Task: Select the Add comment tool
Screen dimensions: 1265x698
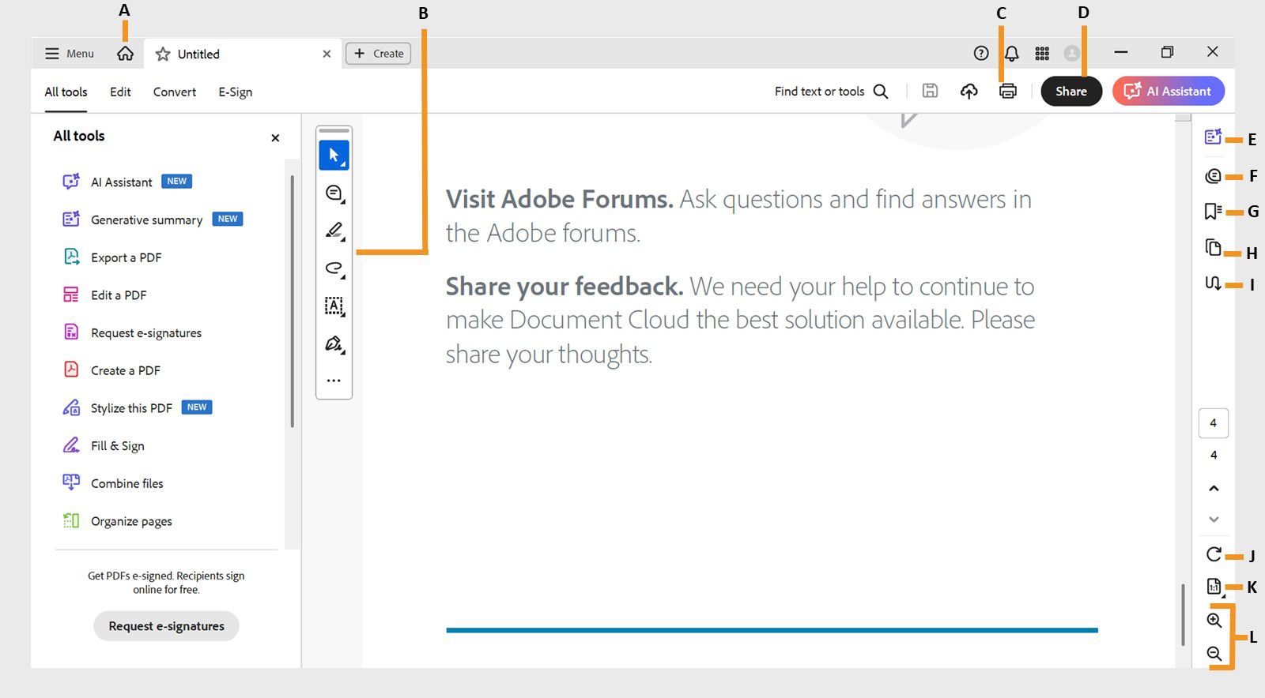Action: pos(334,193)
